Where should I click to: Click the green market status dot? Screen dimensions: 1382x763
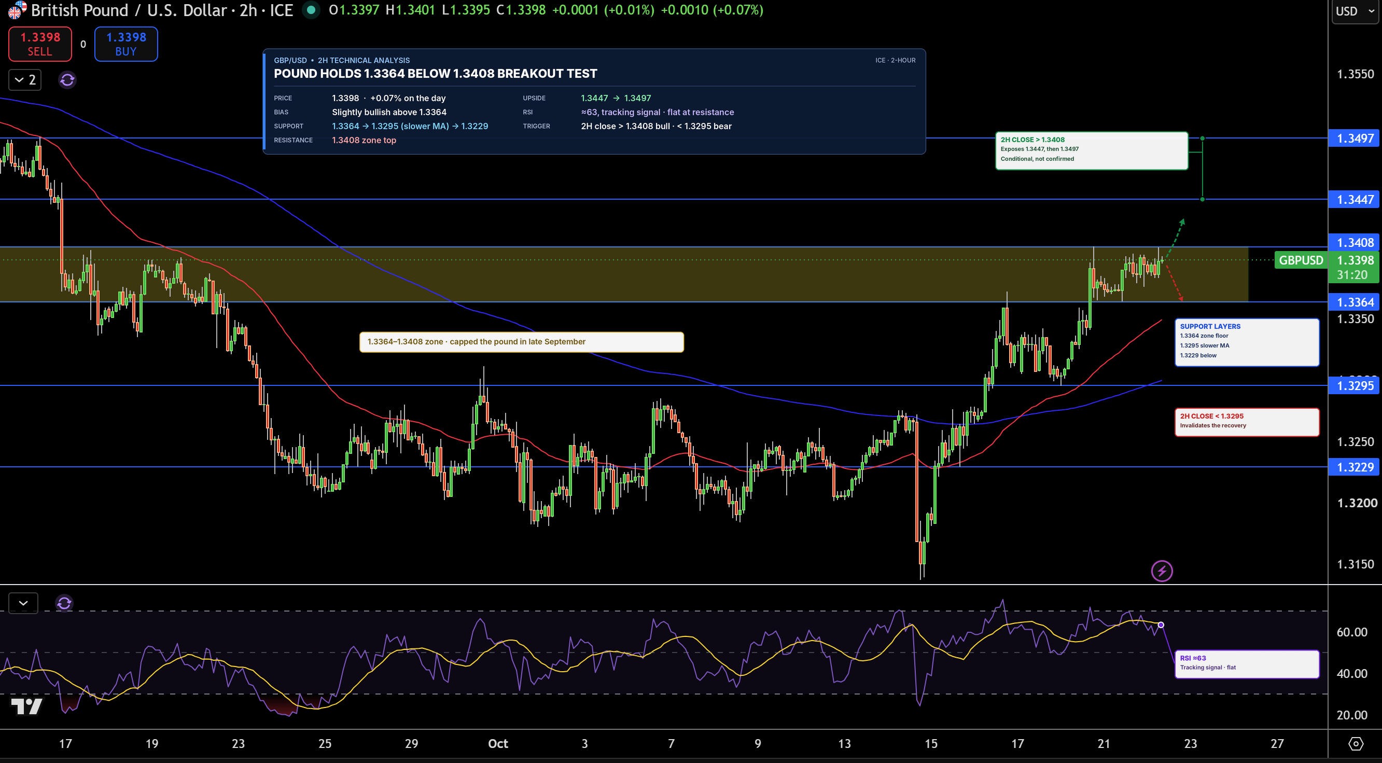[x=311, y=10]
